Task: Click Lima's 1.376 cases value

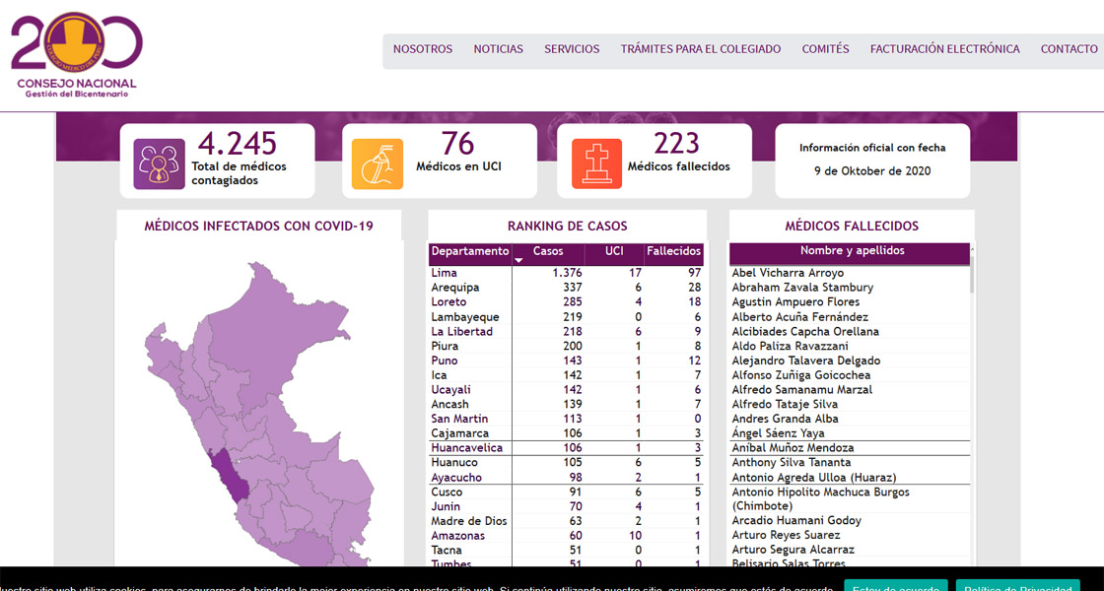Action: click(569, 273)
